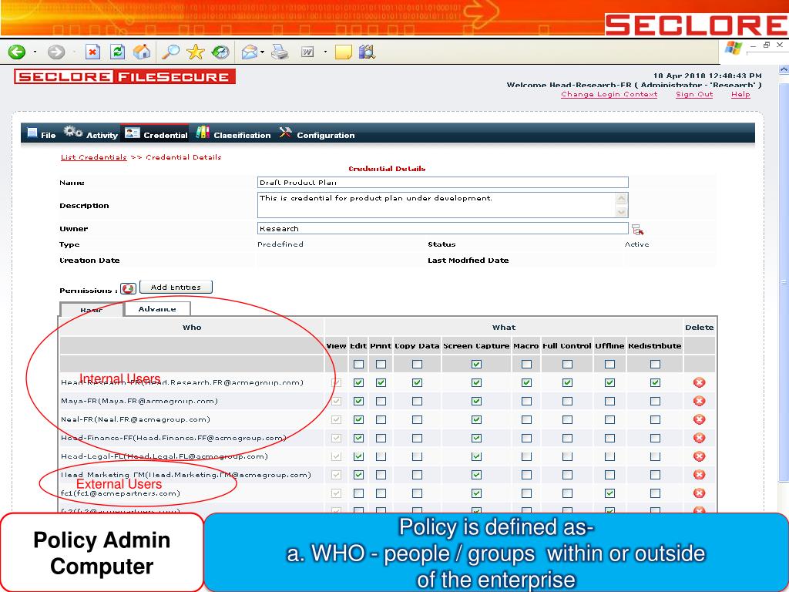Click the 'Active' status value
The image size is (789, 592).
click(x=636, y=244)
